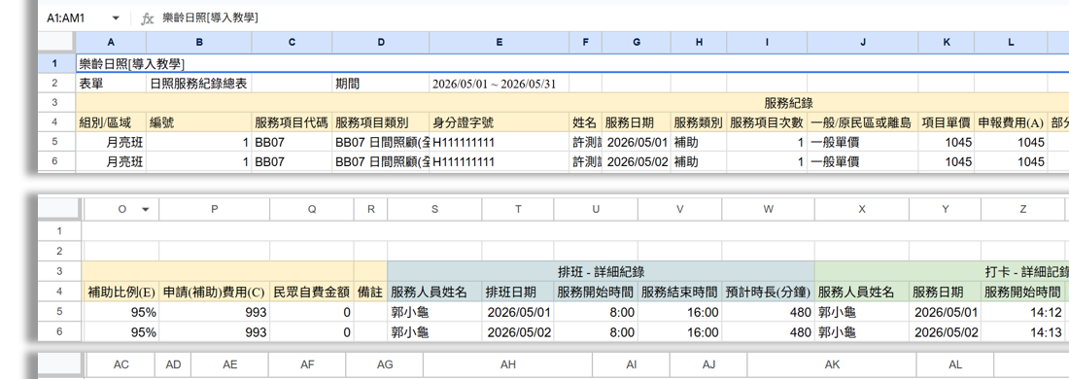Viewport: 1069px width, 379px height.
Task: Click the 14:12 start time cell
Action: click(x=1022, y=312)
